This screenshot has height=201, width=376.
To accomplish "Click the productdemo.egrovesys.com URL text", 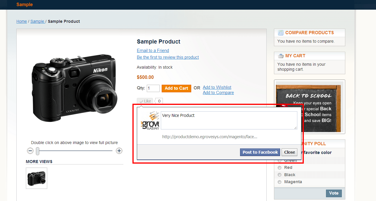I will 210,137.
